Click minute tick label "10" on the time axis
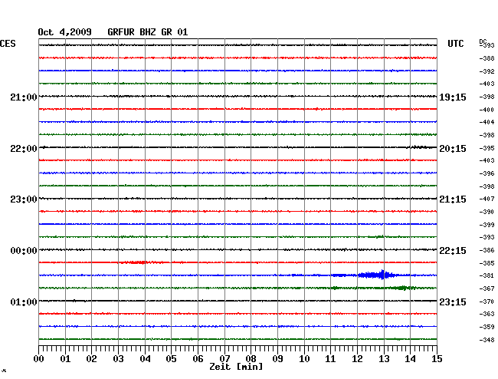 click(304, 359)
